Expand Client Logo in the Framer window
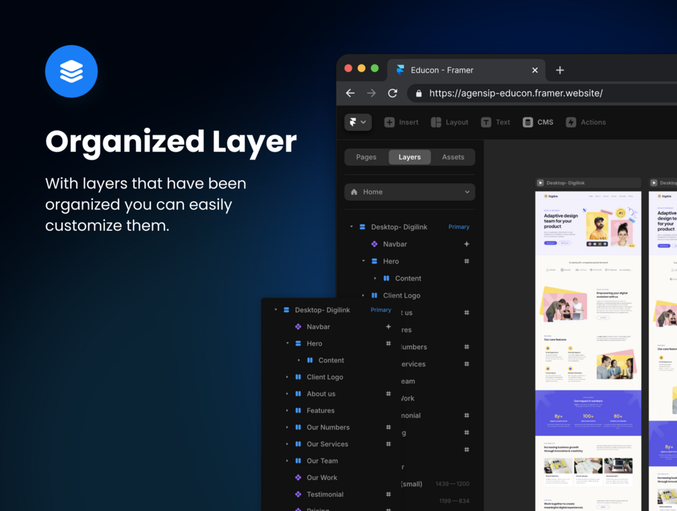This screenshot has width=677, height=511. tap(363, 295)
